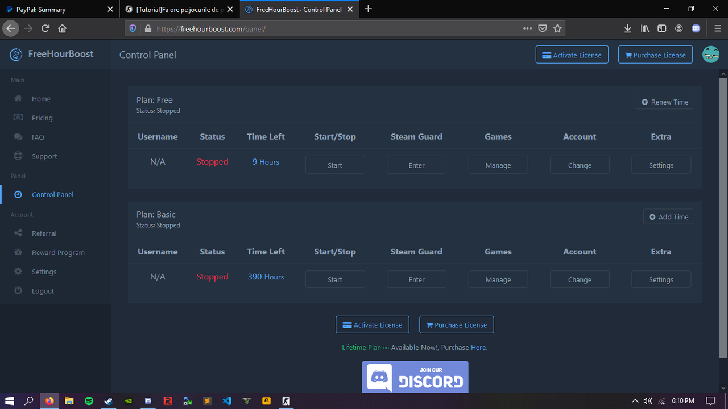Image resolution: width=728 pixels, height=409 pixels.
Task: Toggle the browser sidebars
Action: pos(662,28)
